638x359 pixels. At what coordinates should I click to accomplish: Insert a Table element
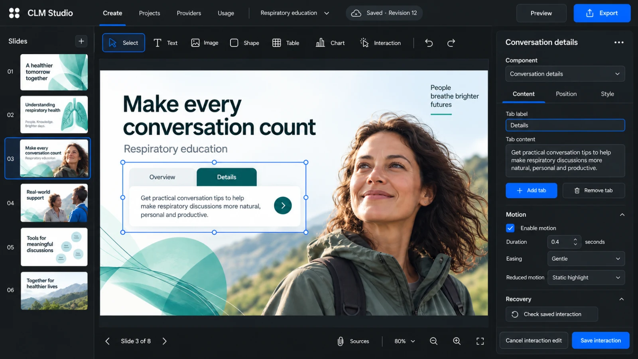click(x=286, y=43)
